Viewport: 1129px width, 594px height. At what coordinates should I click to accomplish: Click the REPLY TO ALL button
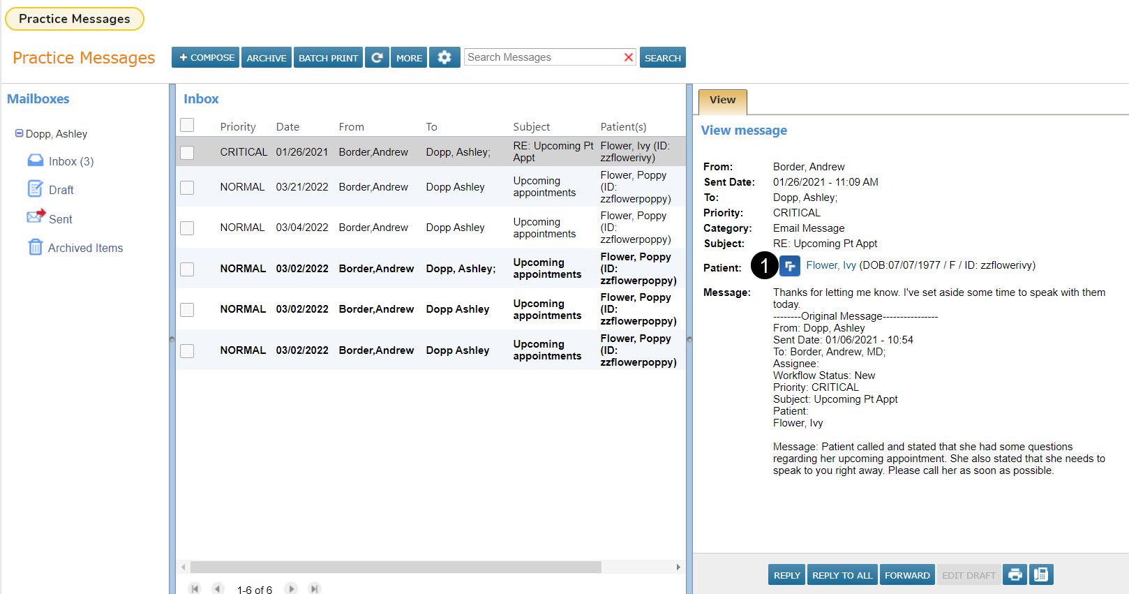click(x=842, y=575)
